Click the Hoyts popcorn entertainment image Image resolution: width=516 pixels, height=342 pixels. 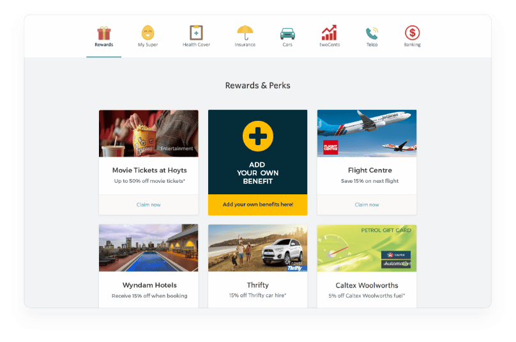point(148,134)
